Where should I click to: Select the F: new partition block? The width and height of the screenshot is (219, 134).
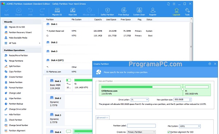[197, 90]
